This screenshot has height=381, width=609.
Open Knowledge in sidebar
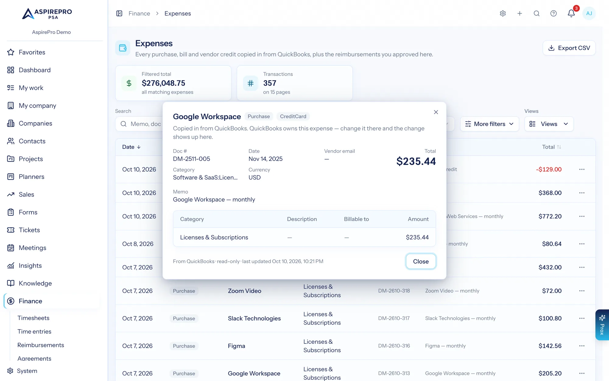(x=35, y=283)
